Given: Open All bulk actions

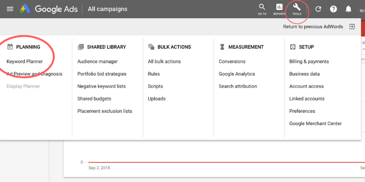Looking at the screenshot, I should (x=164, y=61).
